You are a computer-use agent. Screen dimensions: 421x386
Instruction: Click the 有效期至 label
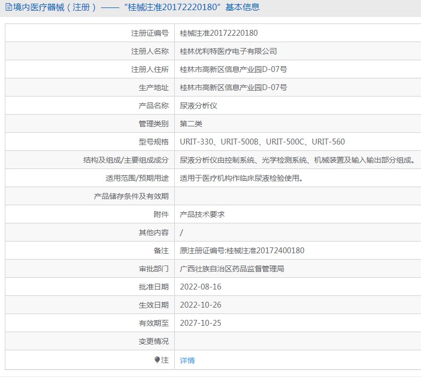[x=153, y=323]
